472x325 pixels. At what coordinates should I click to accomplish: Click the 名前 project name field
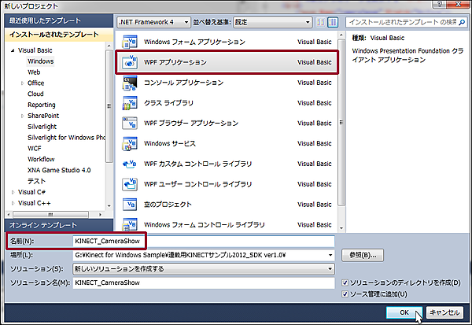click(204, 242)
